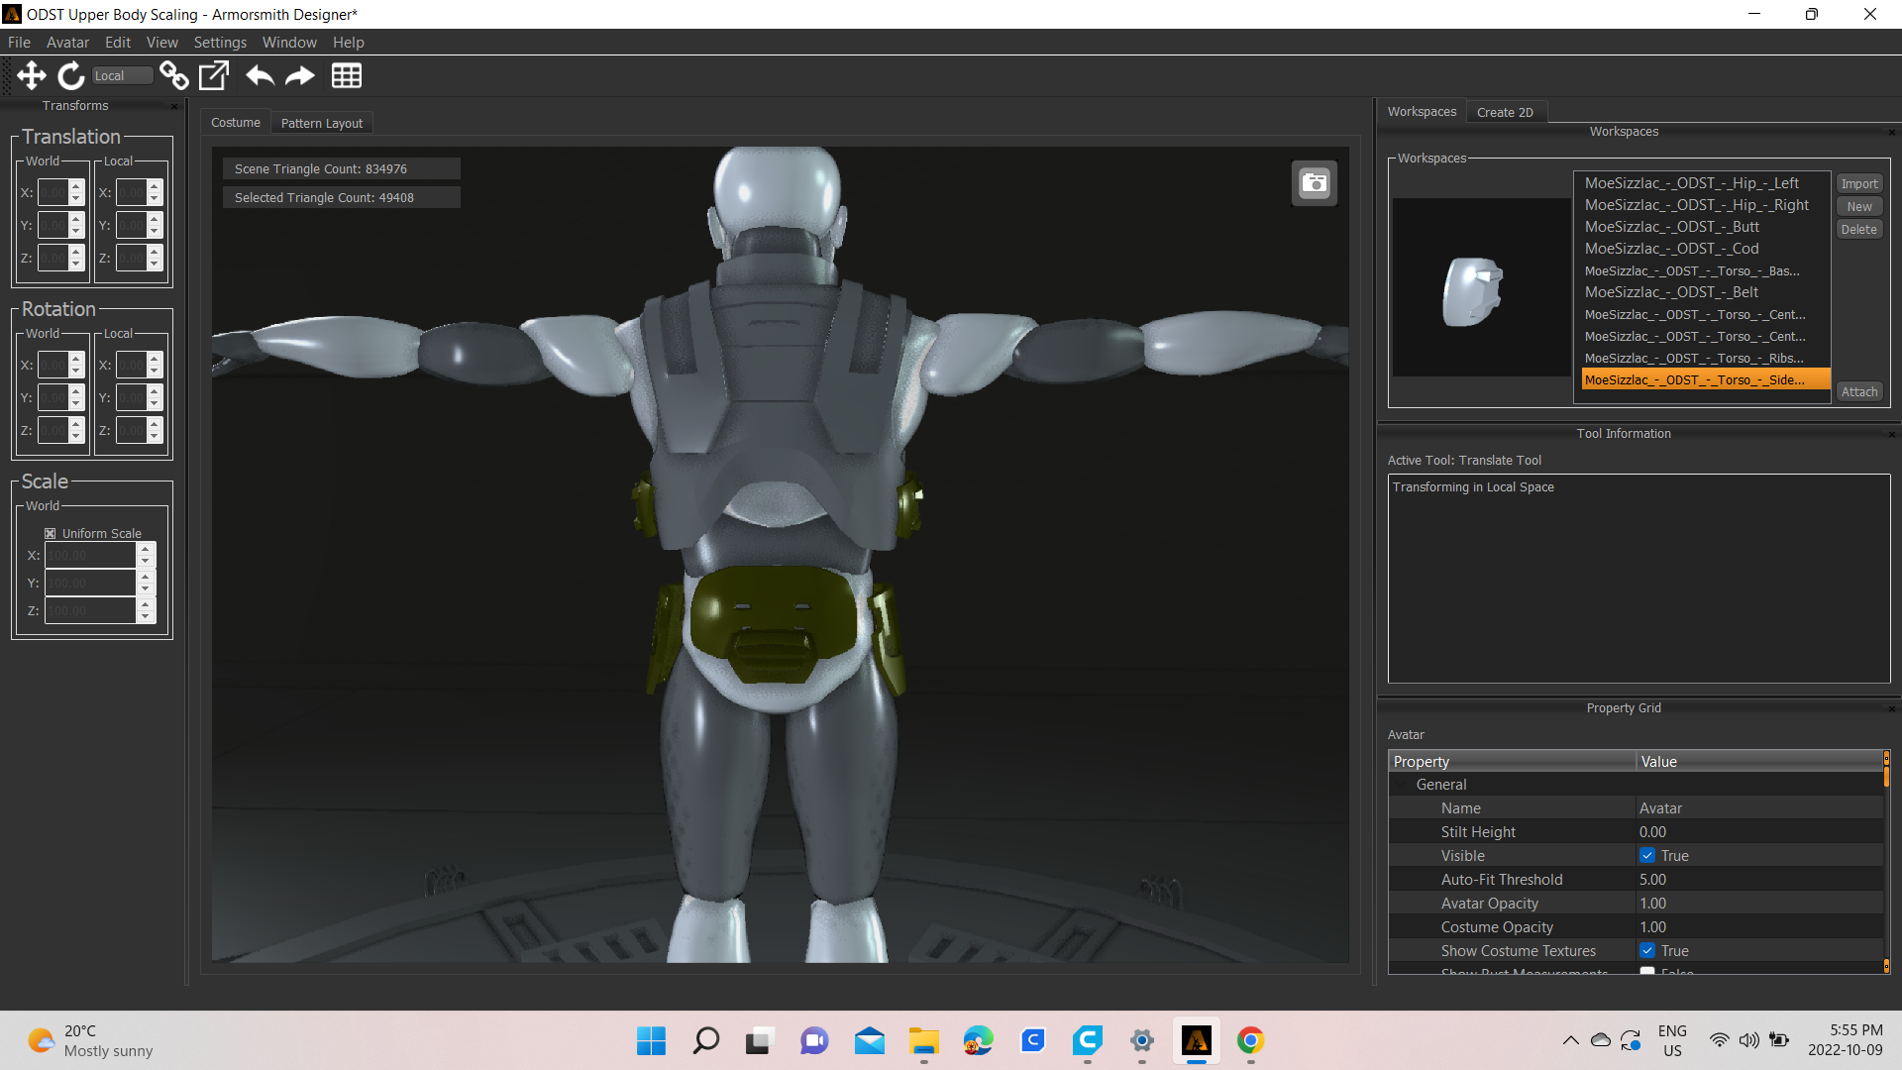Click the Import workspace button

[1859, 184]
